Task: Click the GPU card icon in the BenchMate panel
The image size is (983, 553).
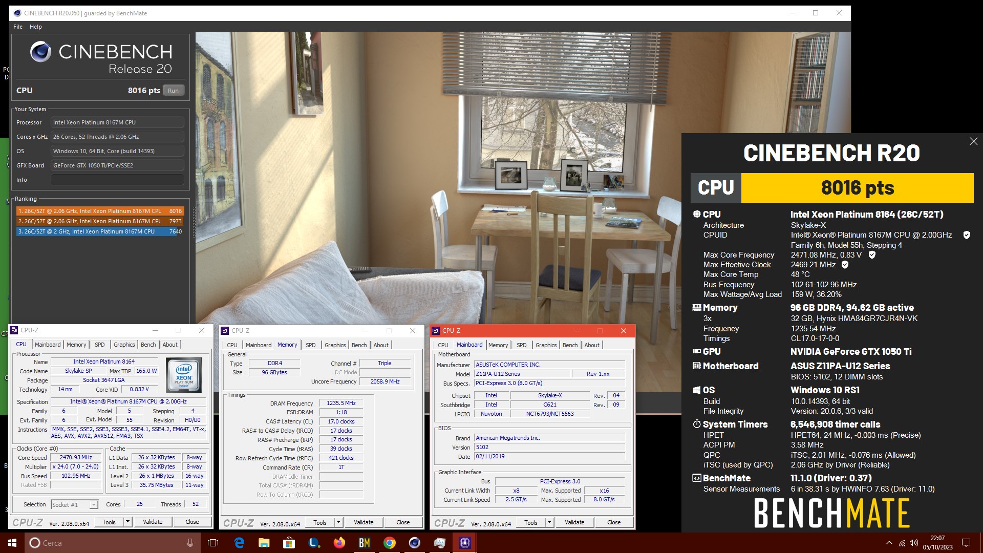Action: (x=697, y=351)
